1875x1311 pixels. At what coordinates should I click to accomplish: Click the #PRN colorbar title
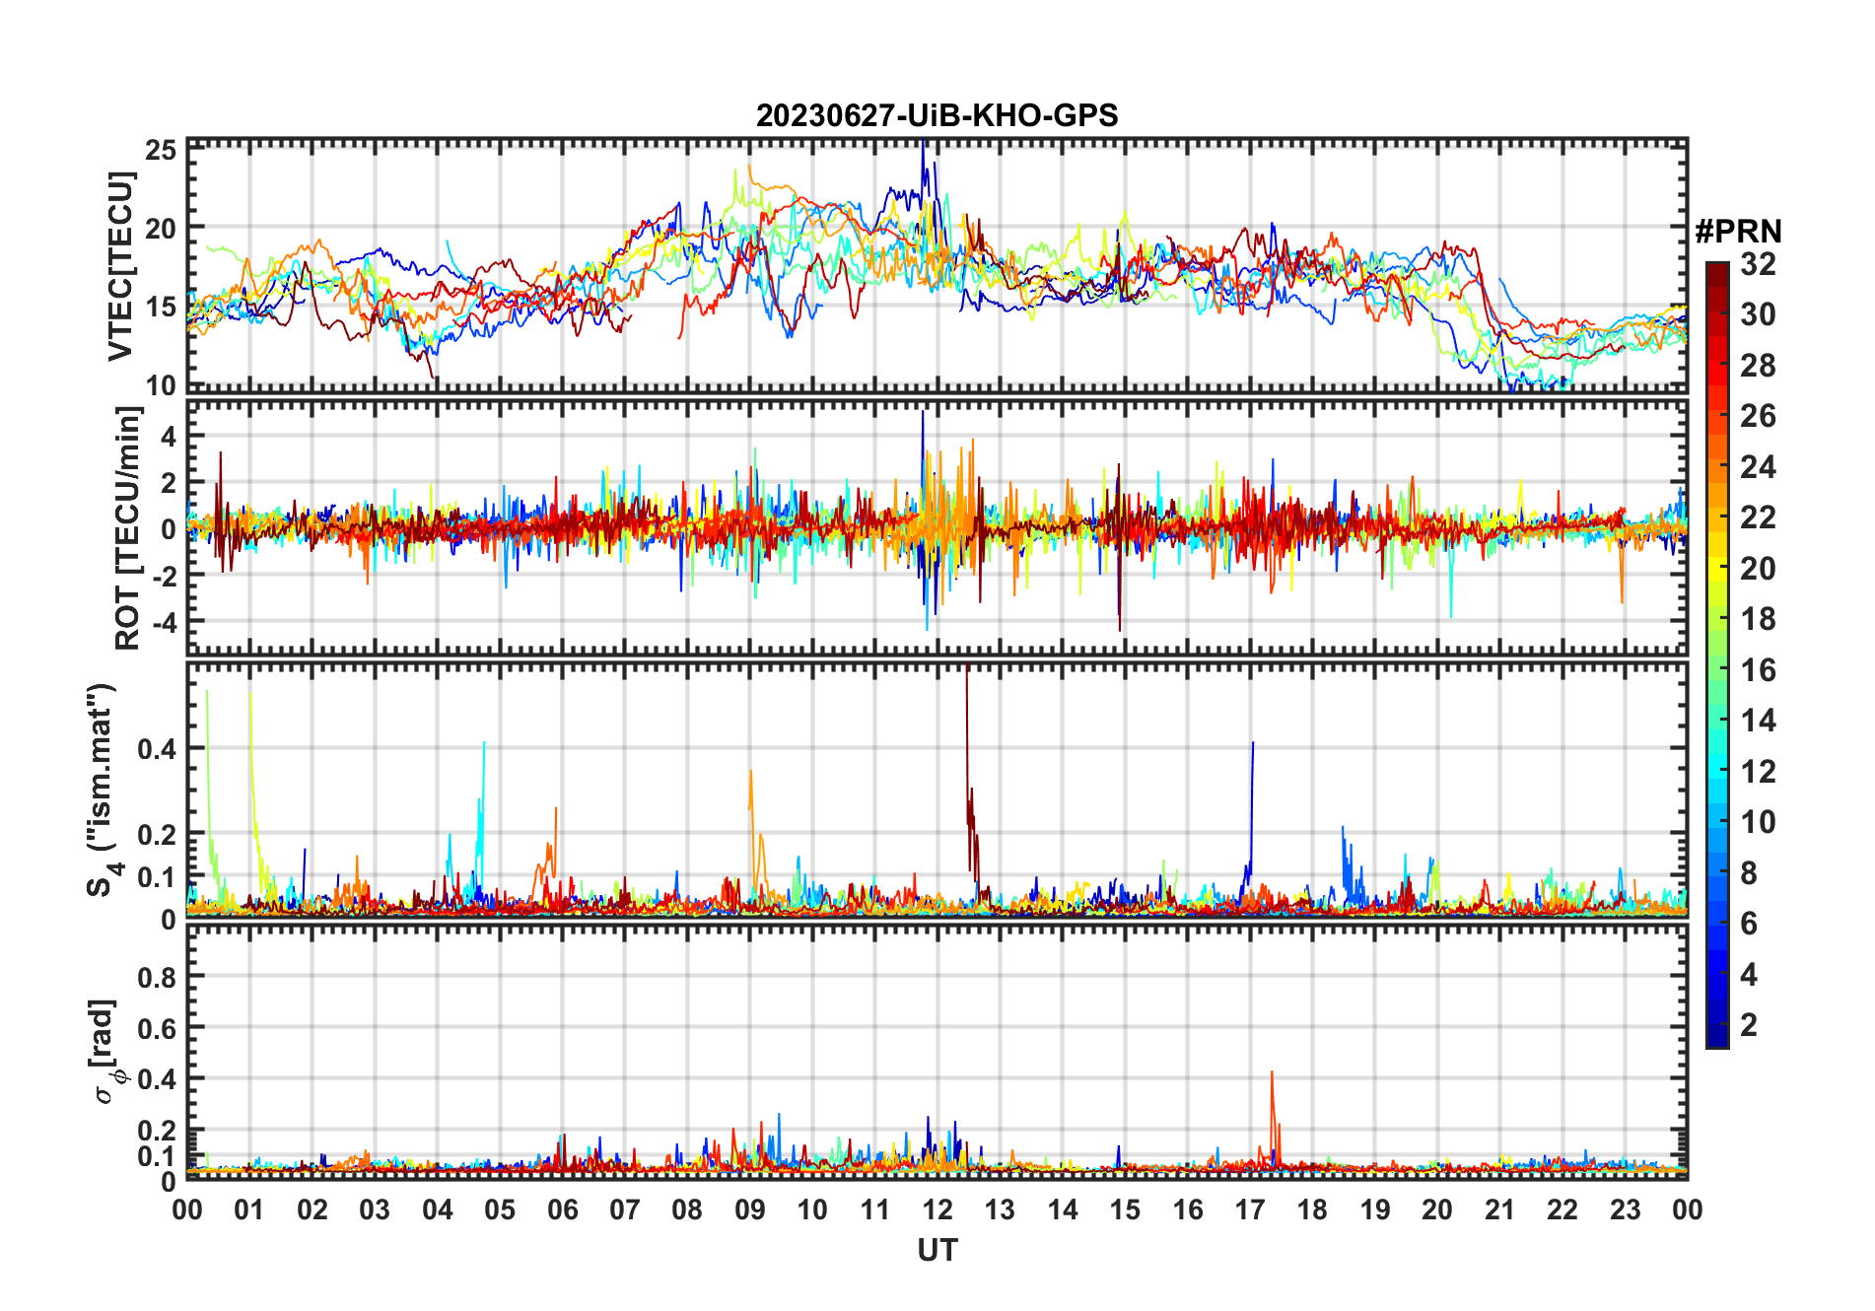[1738, 231]
